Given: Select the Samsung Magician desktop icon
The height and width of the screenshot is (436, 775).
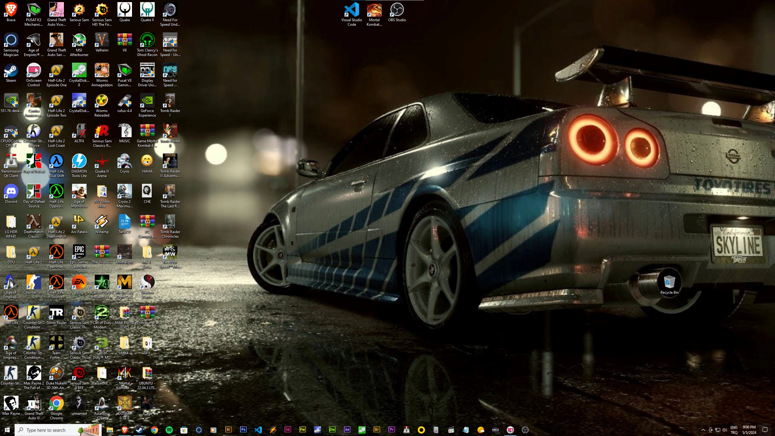Looking at the screenshot, I should click(11, 45).
